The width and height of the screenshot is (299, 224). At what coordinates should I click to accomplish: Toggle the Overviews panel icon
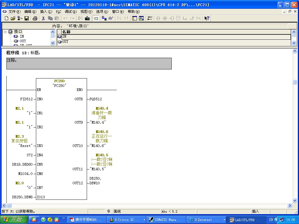(x=135, y=18)
